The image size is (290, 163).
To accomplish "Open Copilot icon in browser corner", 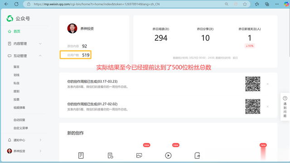I will (286, 4).
